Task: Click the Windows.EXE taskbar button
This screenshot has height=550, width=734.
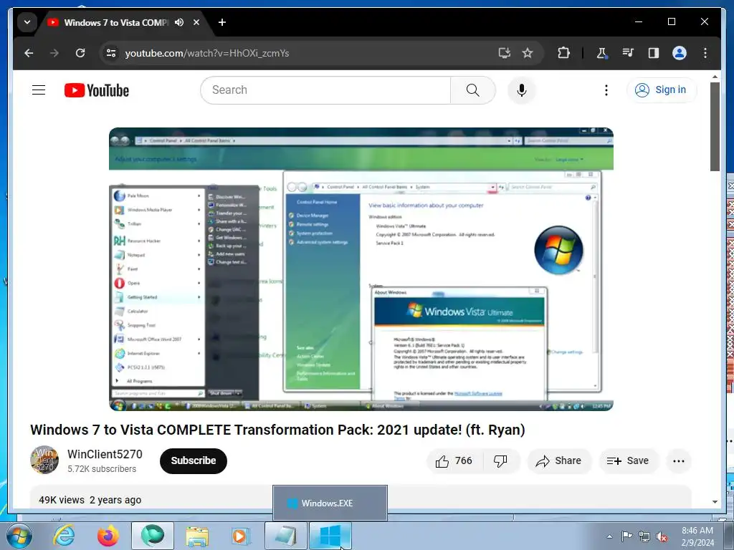Action: pos(330,536)
